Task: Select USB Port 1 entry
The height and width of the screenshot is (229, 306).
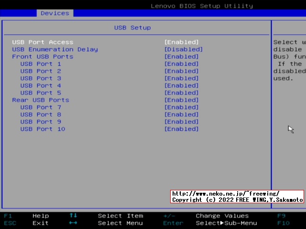Action: (x=41, y=64)
